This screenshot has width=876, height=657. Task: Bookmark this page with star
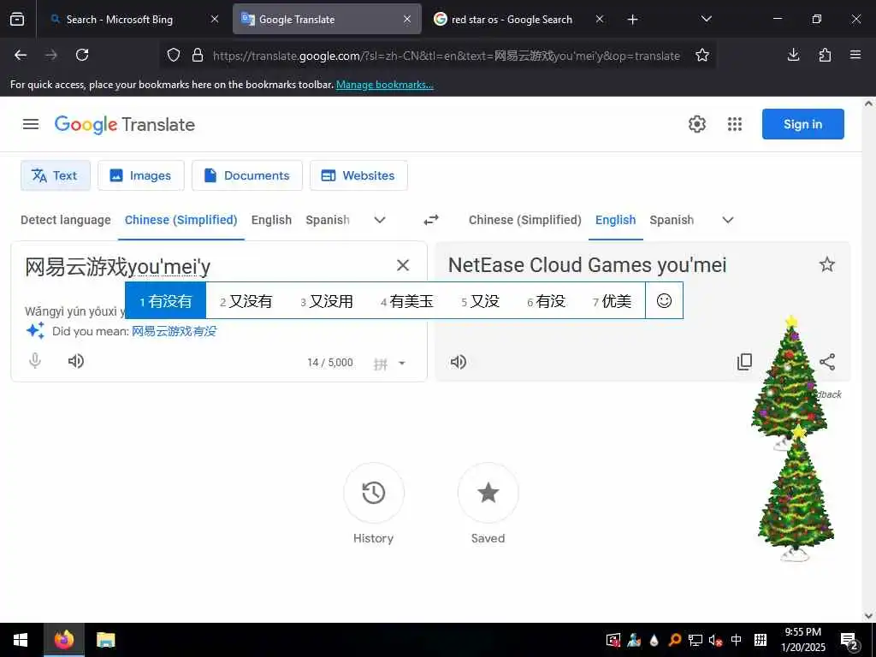coord(702,55)
